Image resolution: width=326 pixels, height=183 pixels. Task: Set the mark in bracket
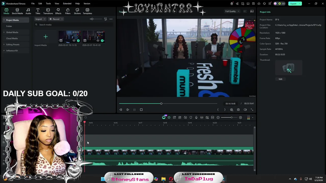(218, 110)
